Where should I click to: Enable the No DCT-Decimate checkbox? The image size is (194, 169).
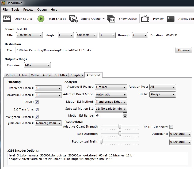click(171, 127)
